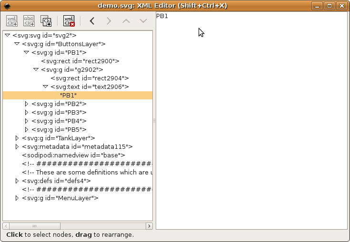350x242 pixels.
Task: Select the svg:g MenuLayer label
Action: tap(60, 198)
